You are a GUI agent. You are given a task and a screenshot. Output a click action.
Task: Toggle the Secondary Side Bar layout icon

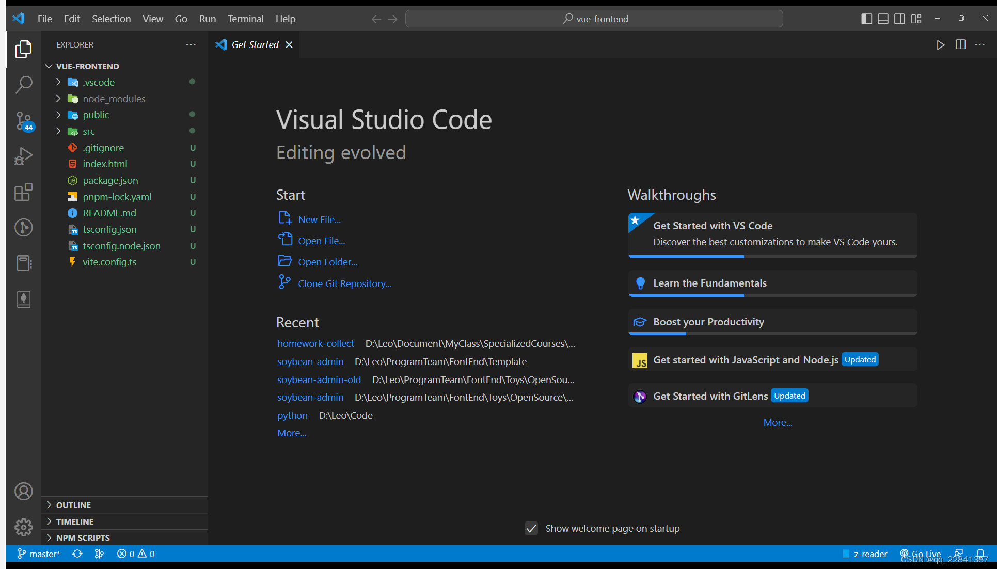900,19
